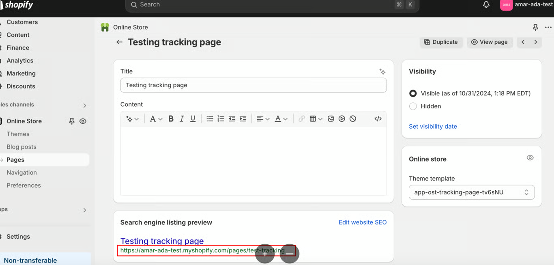Viewport: 554px width, 265px height.
Task: Click the Duplicate button
Action: click(441, 42)
